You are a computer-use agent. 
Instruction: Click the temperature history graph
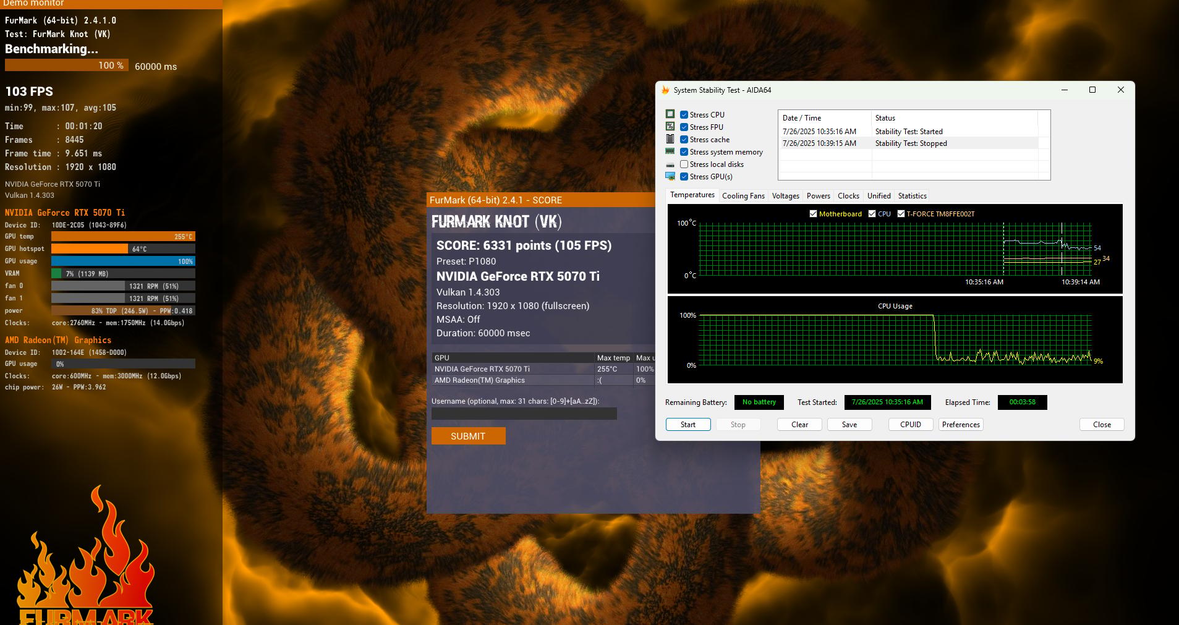click(x=895, y=249)
